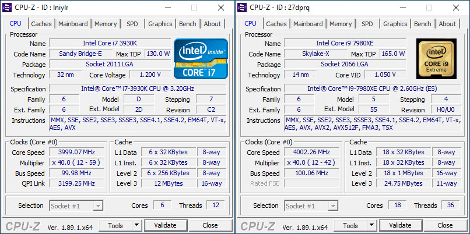
Task: Click the 24.75 MBytes Level 3 cache value
Action: click(x=404, y=183)
